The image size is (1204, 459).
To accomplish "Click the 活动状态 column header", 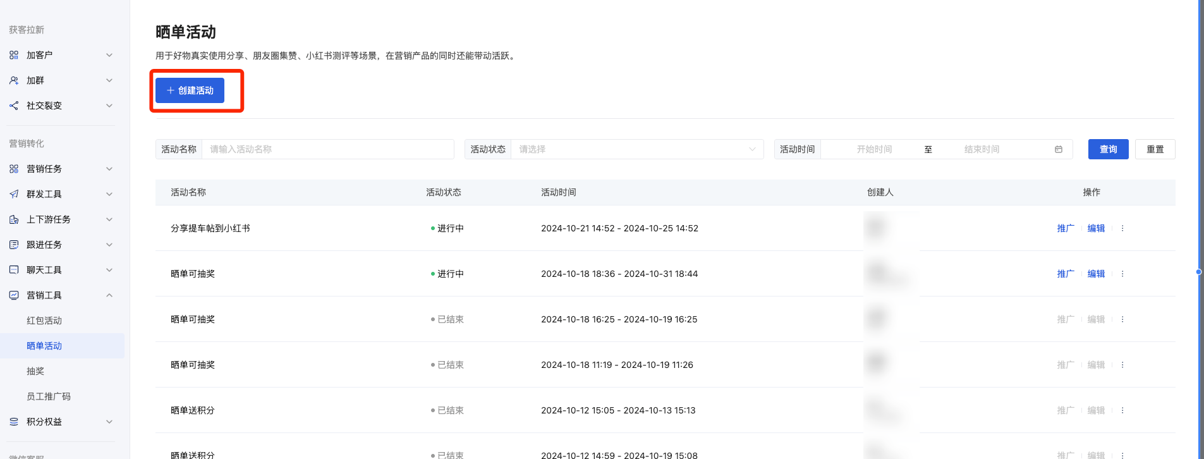I will [444, 192].
